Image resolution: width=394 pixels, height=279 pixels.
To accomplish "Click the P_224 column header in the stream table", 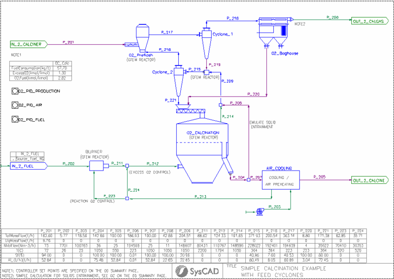I will 358,231.
